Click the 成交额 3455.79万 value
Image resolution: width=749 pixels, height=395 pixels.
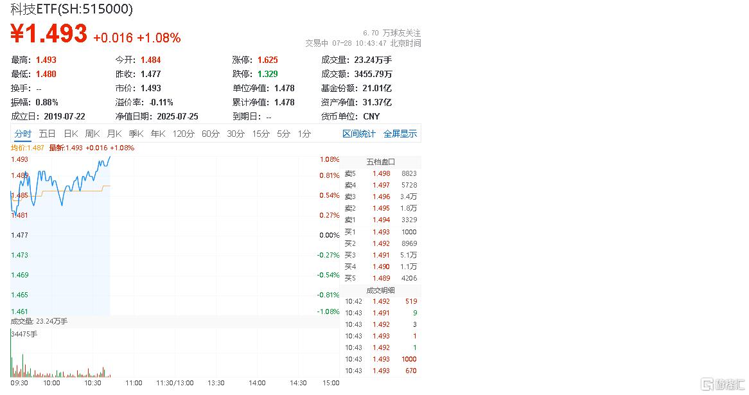point(373,74)
